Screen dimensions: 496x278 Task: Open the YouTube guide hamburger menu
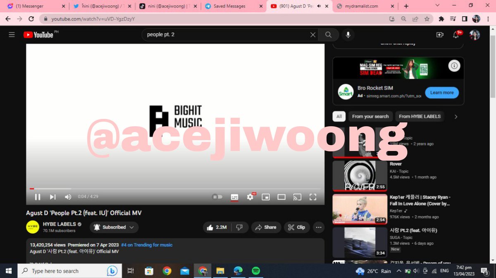coord(12,35)
